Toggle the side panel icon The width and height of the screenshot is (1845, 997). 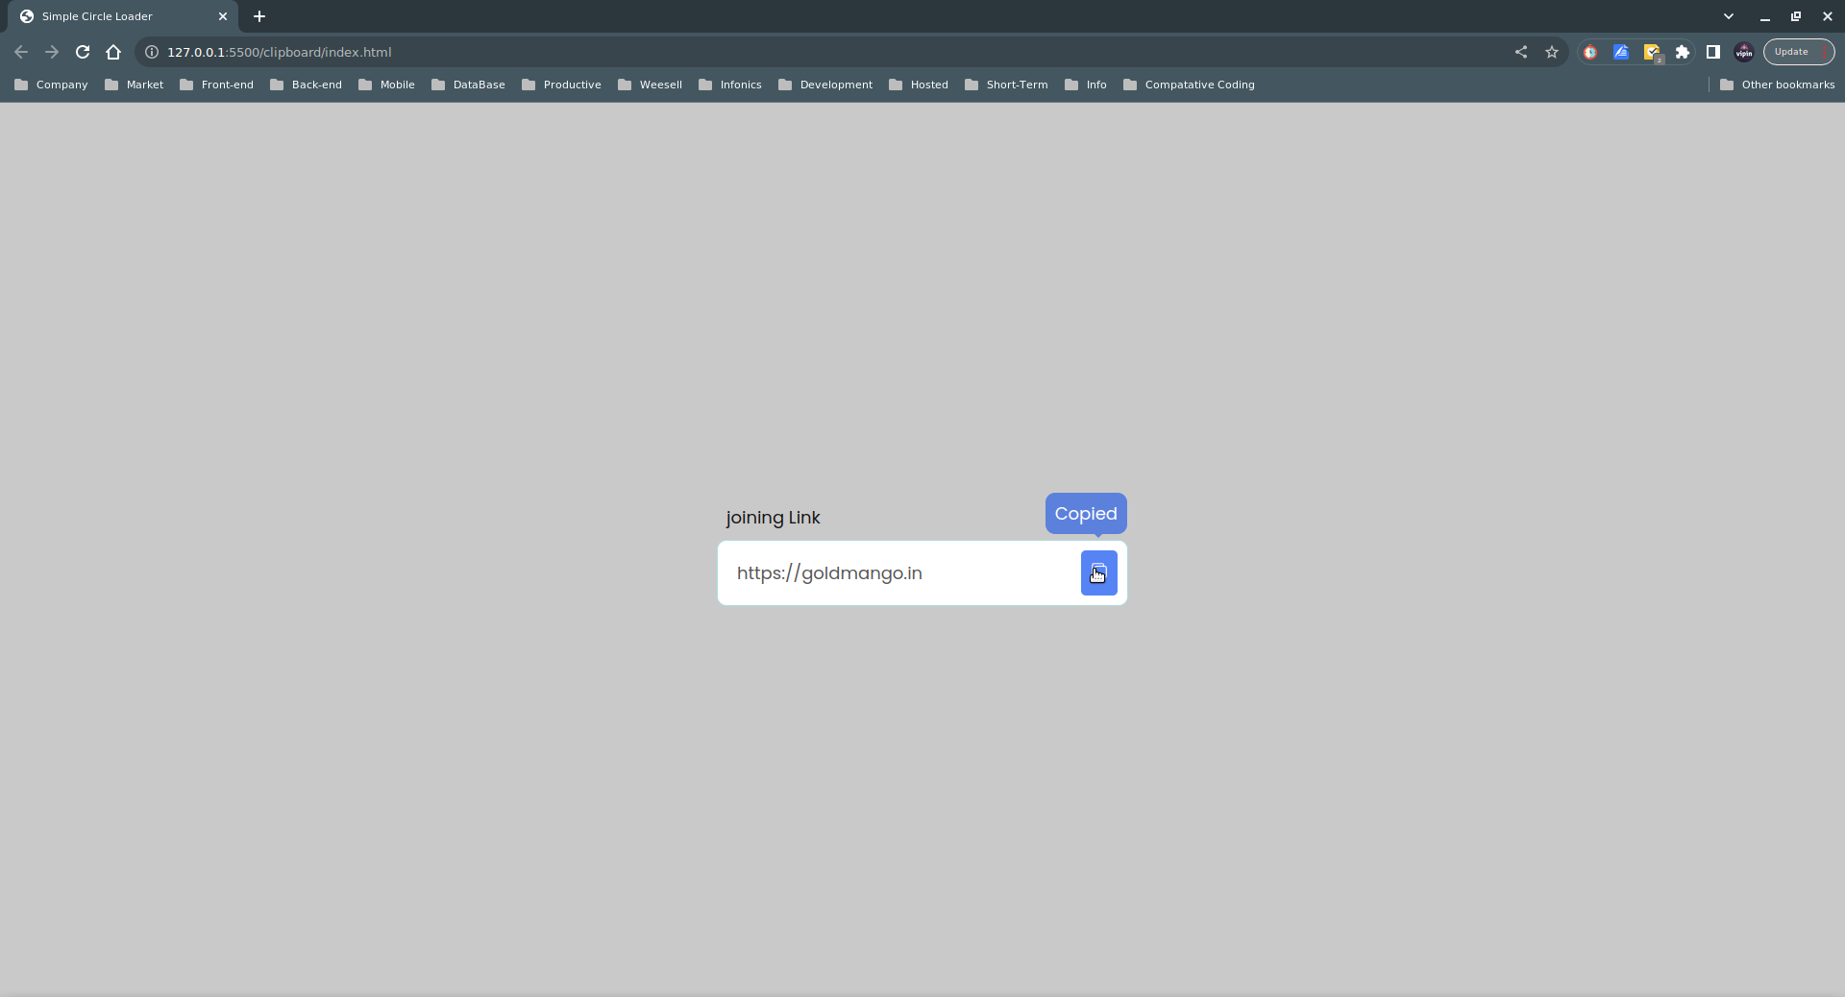click(x=1713, y=52)
